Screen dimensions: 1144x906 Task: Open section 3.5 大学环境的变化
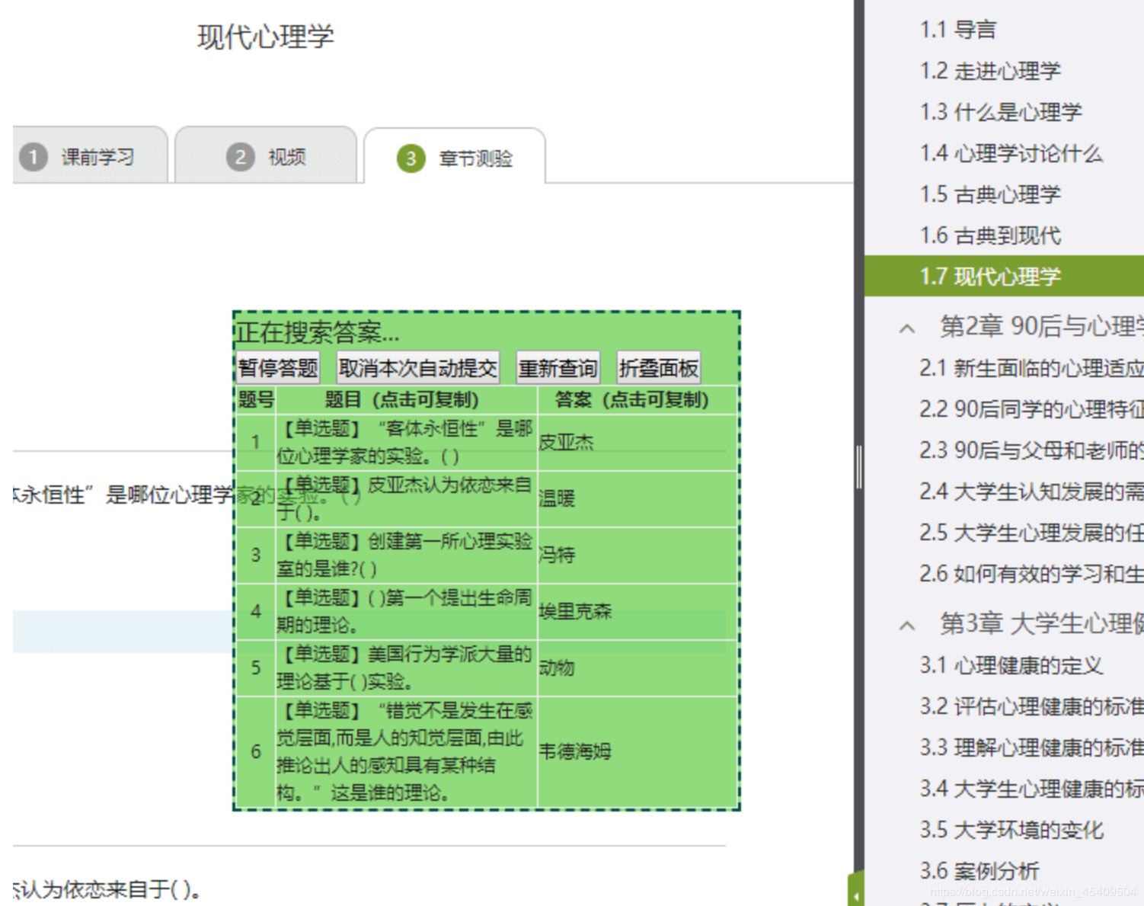[1011, 830]
